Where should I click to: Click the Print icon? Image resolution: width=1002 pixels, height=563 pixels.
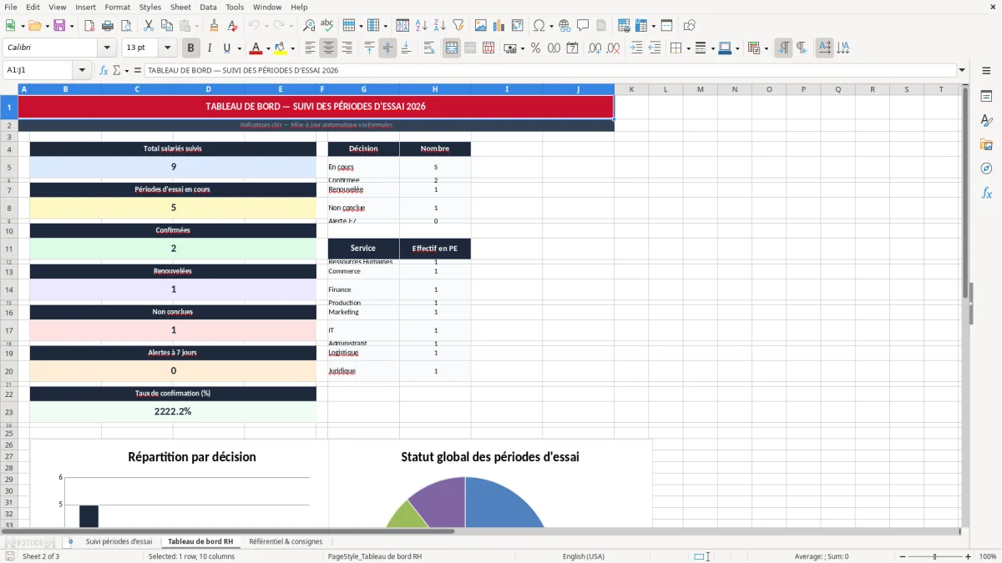click(108, 26)
